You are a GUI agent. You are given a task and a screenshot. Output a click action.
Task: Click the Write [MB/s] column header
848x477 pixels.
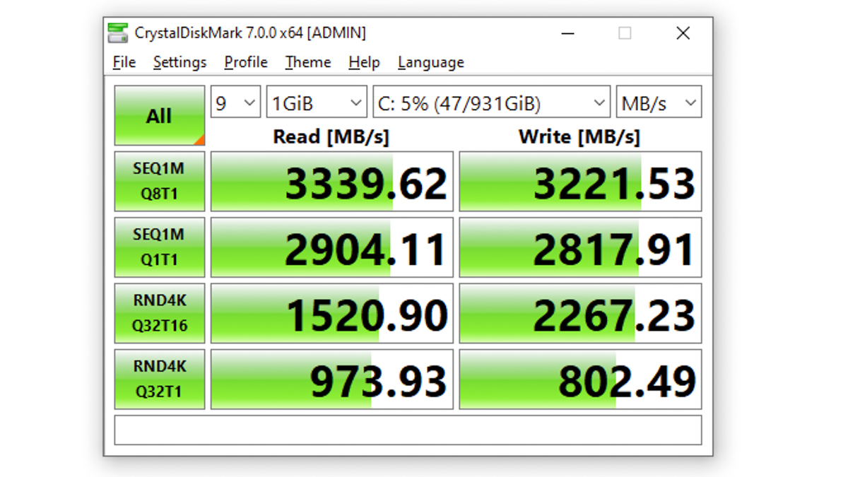point(579,136)
